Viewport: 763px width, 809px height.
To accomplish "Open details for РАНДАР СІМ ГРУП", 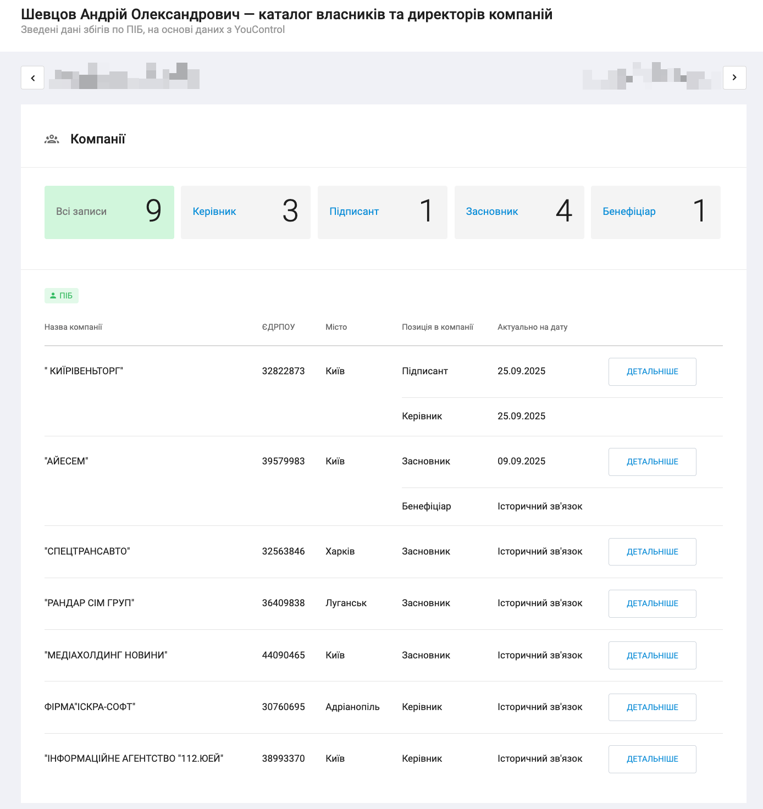I will tap(652, 603).
